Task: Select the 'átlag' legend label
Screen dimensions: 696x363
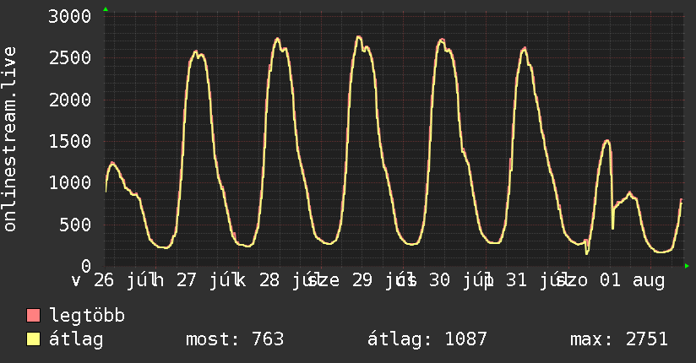Action: pos(76,339)
